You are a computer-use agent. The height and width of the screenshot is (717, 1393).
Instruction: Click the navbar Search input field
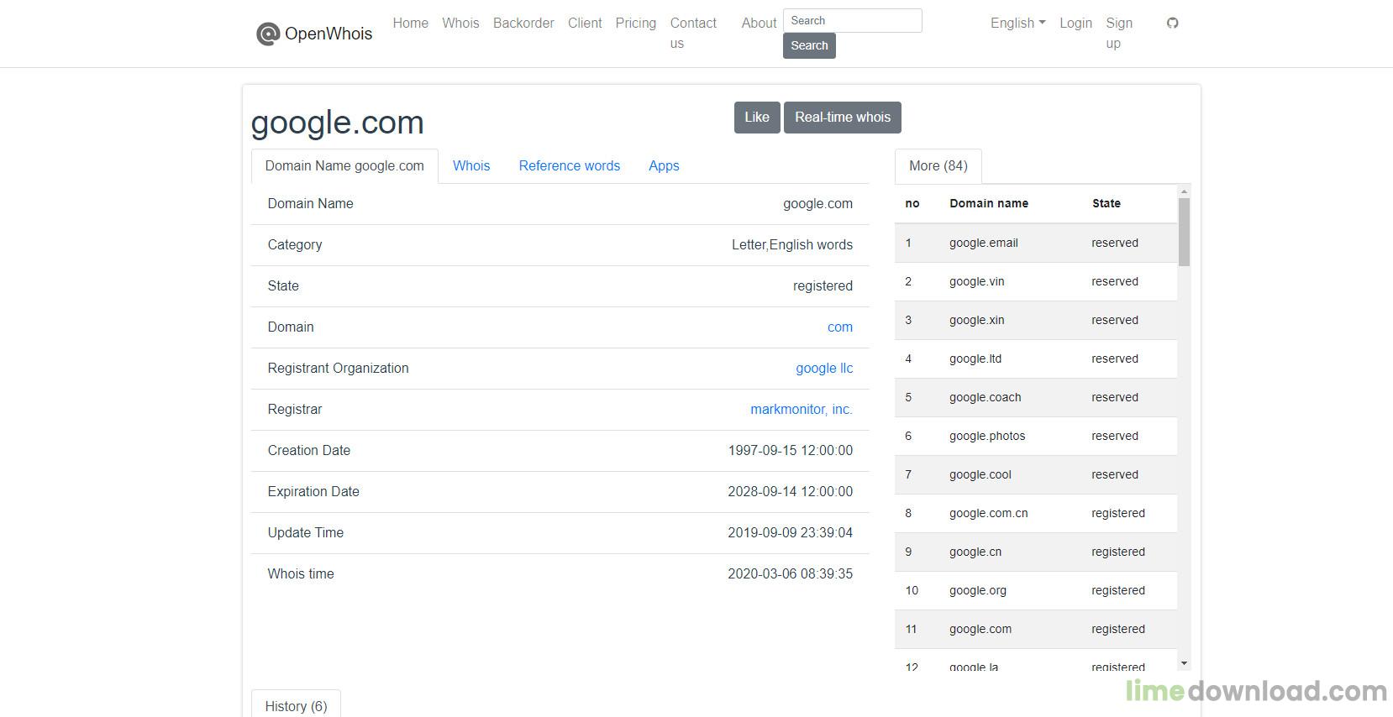852,21
